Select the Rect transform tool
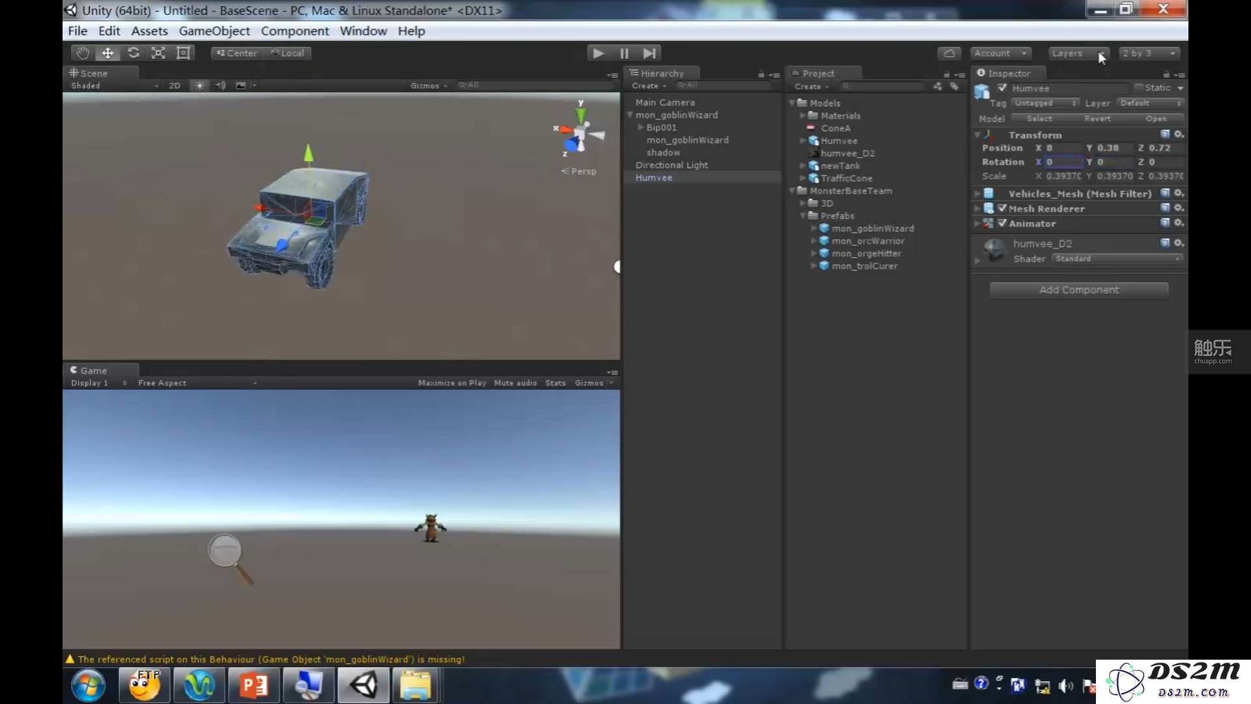This screenshot has height=704, width=1251. point(184,53)
